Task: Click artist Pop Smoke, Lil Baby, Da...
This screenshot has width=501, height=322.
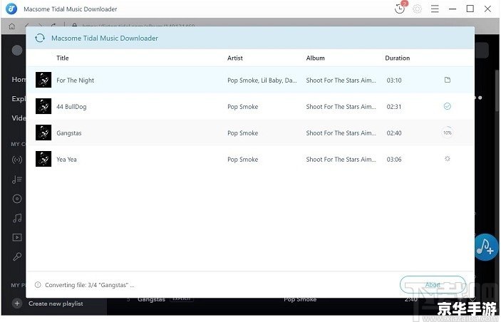Action: click(262, 80)
